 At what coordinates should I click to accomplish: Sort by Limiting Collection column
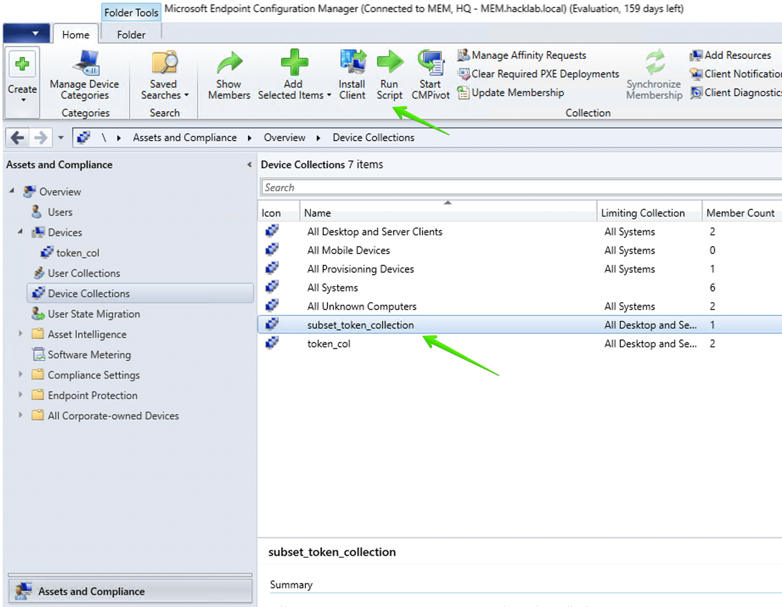[x=649, y=213]
